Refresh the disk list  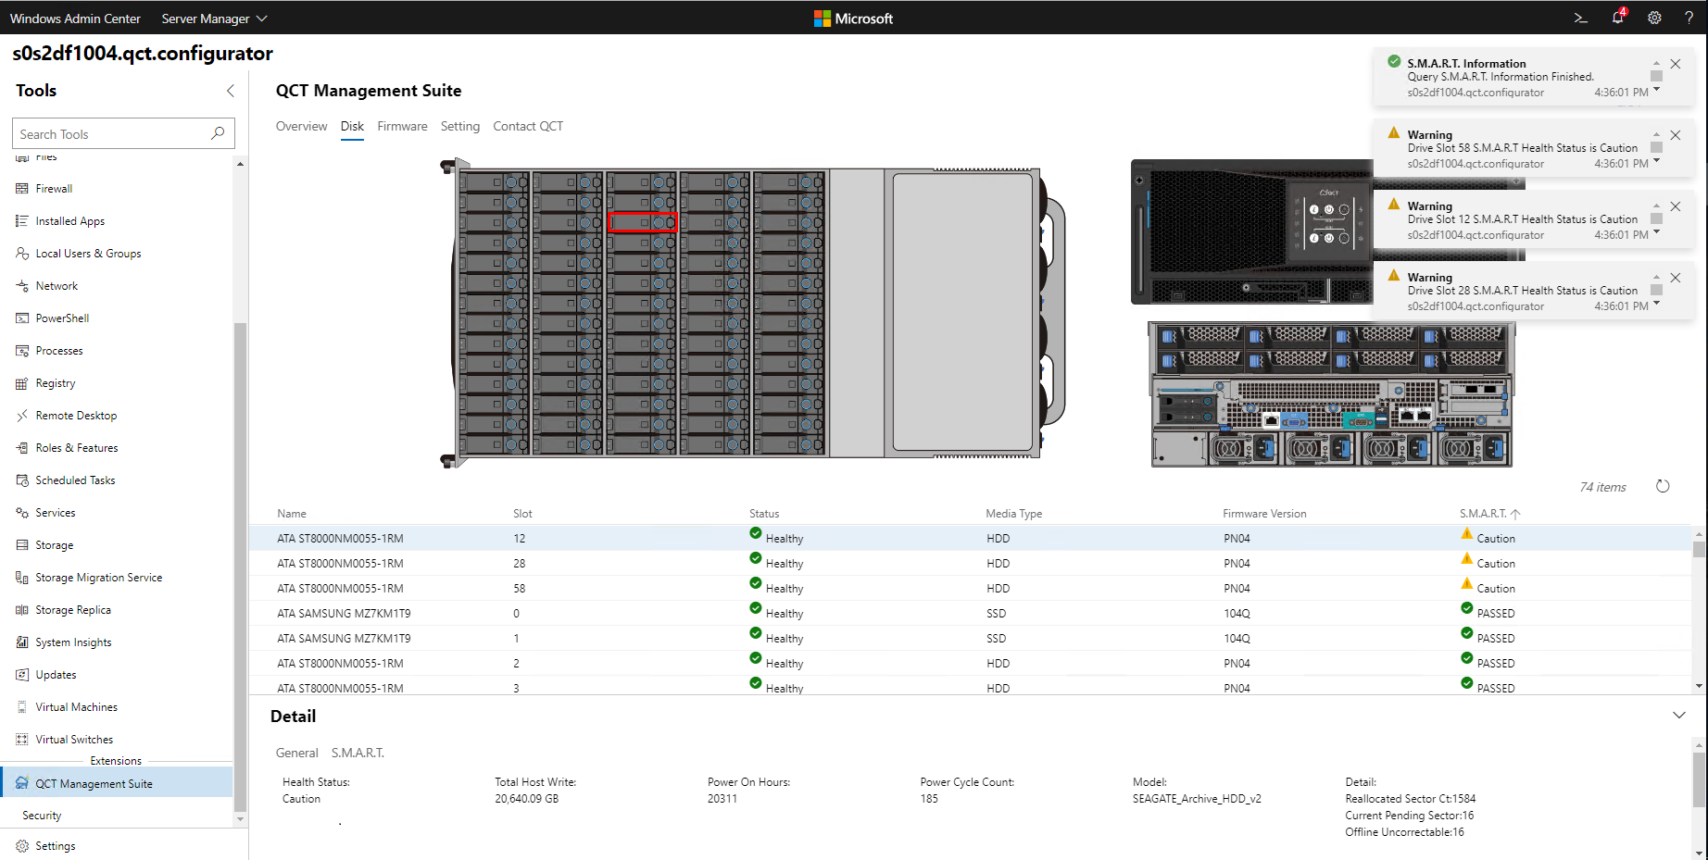[1663, 487]
